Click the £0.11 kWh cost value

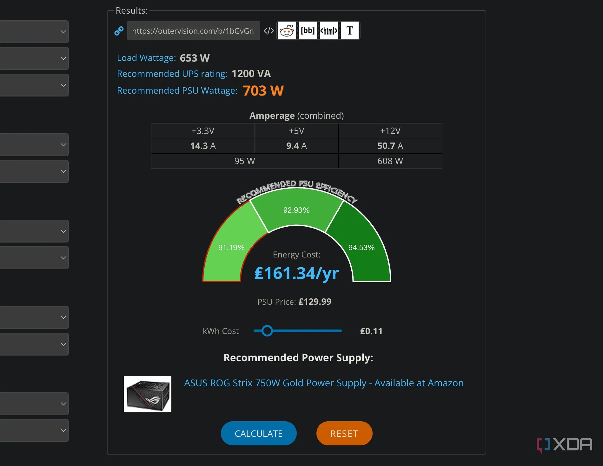coord(371,331)
